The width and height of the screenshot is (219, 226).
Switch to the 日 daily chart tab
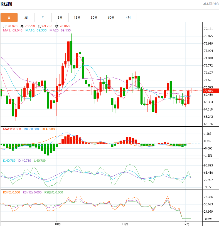point(9,18)
